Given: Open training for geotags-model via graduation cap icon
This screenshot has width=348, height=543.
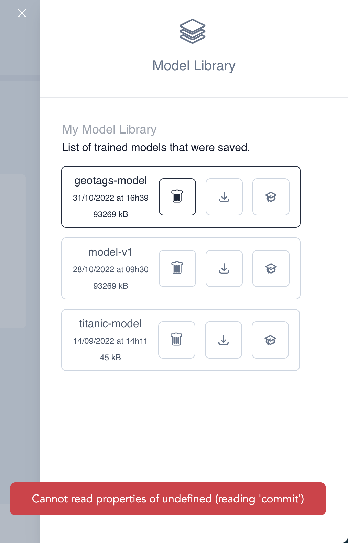Looking at the screenshot, I should [x=271, y=196].
